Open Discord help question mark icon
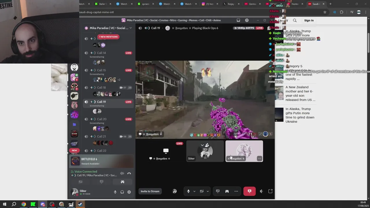 [247, 20]
